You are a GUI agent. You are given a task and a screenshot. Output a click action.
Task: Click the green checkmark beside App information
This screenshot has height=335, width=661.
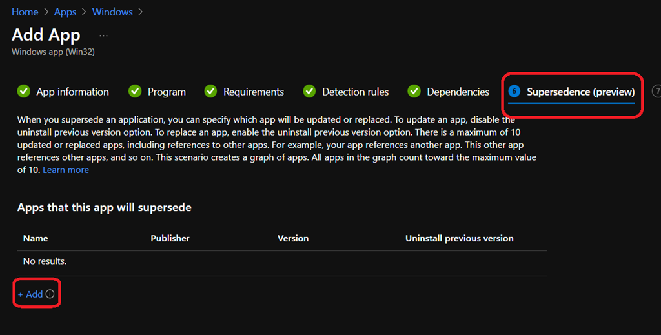[24, 92]
